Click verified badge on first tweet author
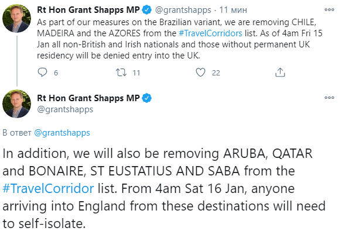Viewport: 342px width, 238px height. click(x=147, y=10)
